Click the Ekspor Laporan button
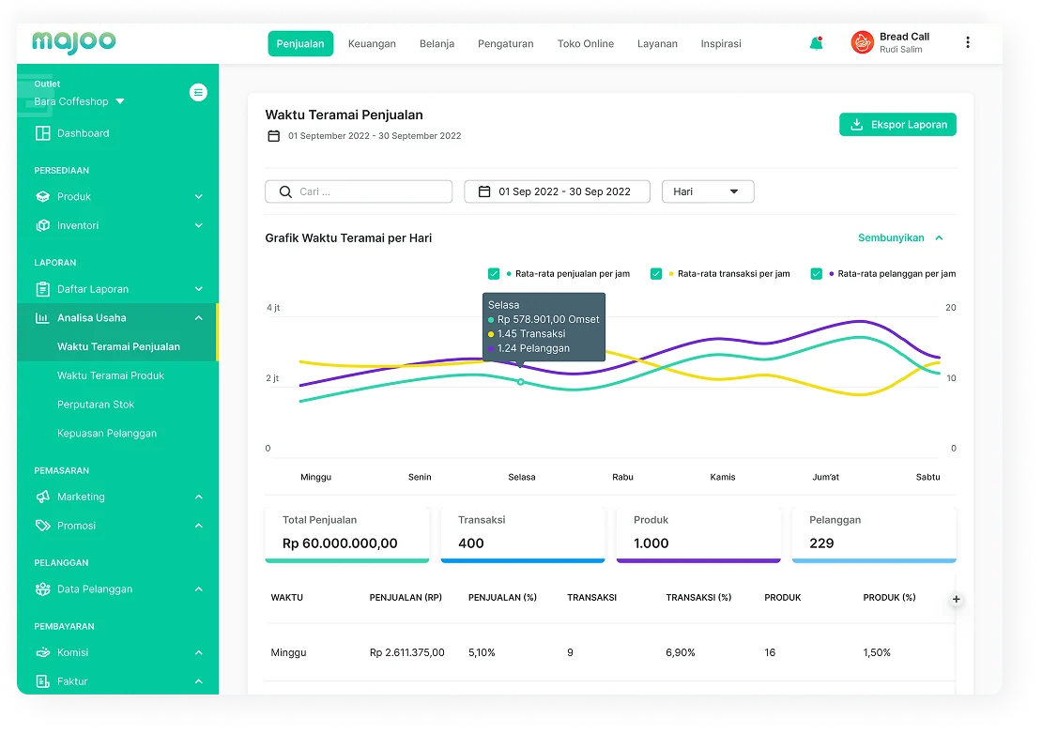This screenshot has width=1042, height=734. tap(897, 125)
